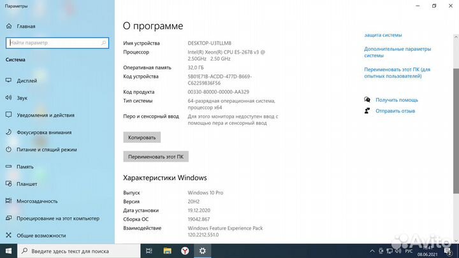Launch Yandex Browser from taskbar
Viewport: 459px width, 258px height.
click(x=185, y=251)
